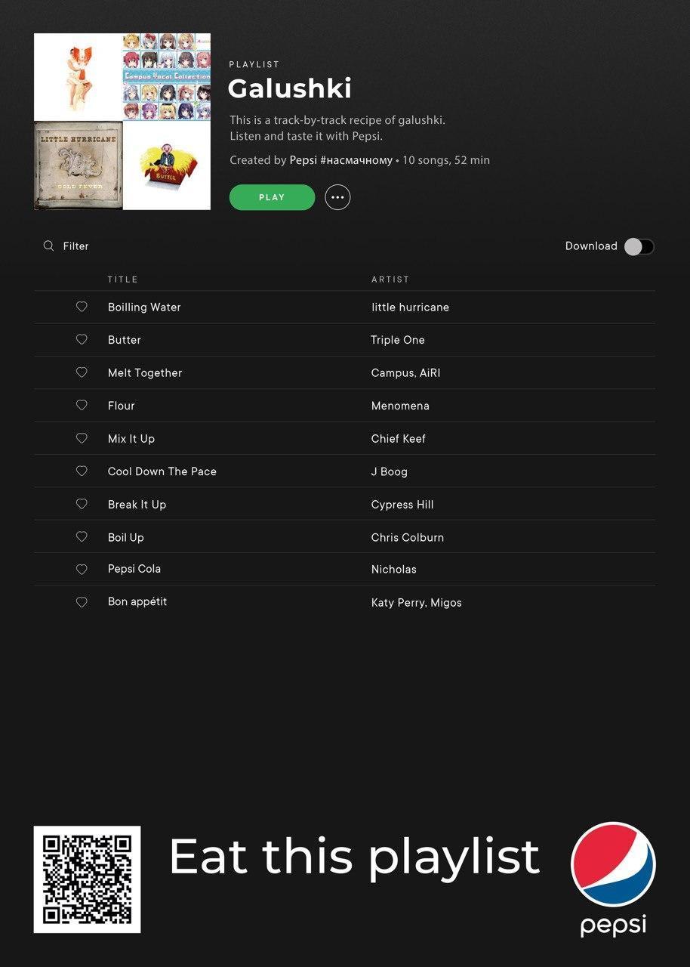Heart the Break It Up song
690x967 pixels.
coord(82,504)
